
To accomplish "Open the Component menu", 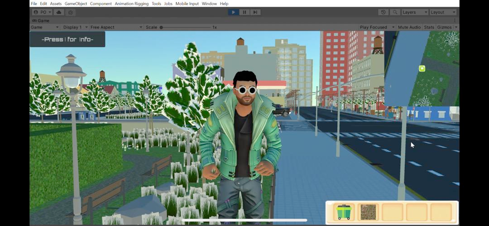I will pyautogui.click(x=101, y=4).
